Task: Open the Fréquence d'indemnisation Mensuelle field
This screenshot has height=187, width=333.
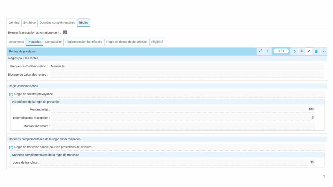Action: click(x=186, y=66)
